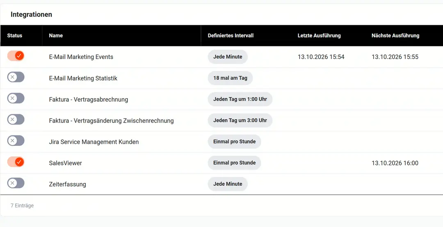
Task: Click Letzte Ausführung column header
Action: [x=319, y=36]
